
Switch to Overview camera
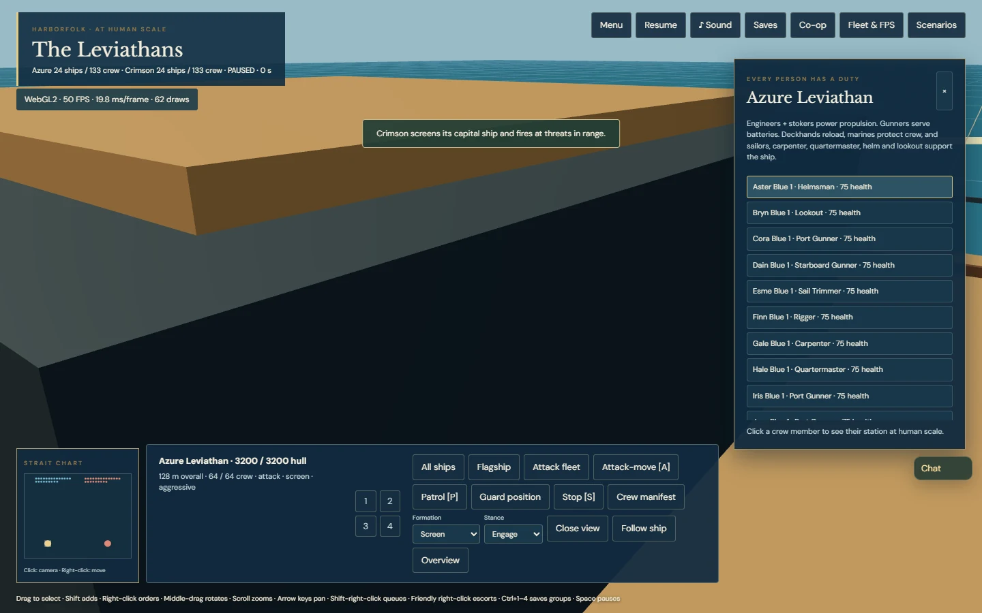(441, 561)
